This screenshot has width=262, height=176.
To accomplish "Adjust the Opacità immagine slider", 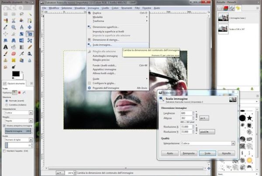I will point(18,131).
